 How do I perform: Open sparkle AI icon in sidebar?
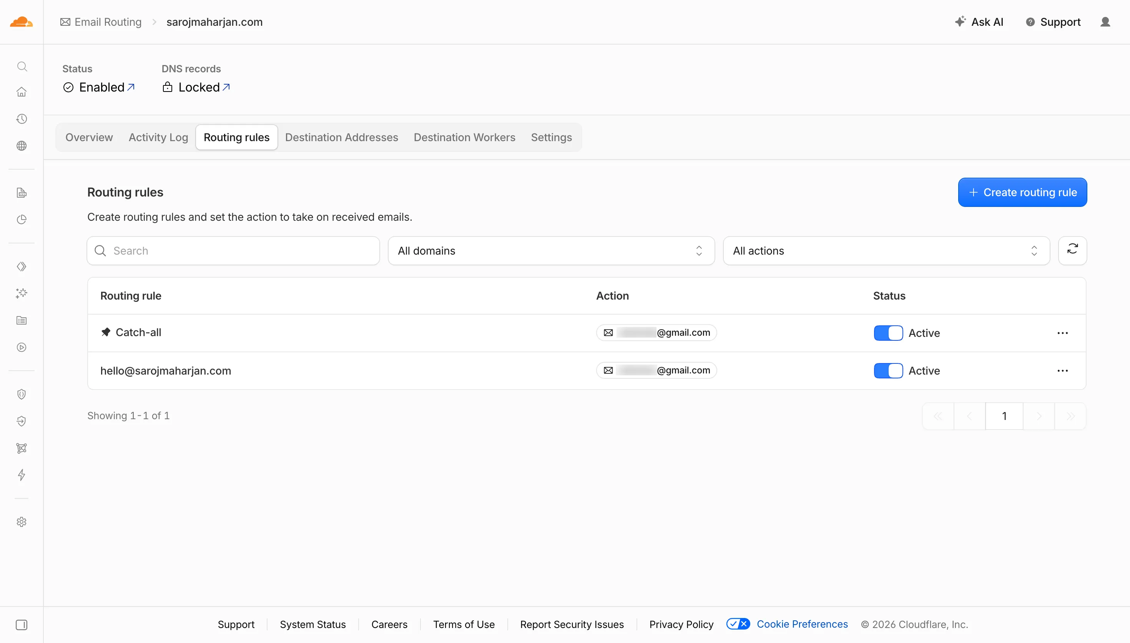22,293
